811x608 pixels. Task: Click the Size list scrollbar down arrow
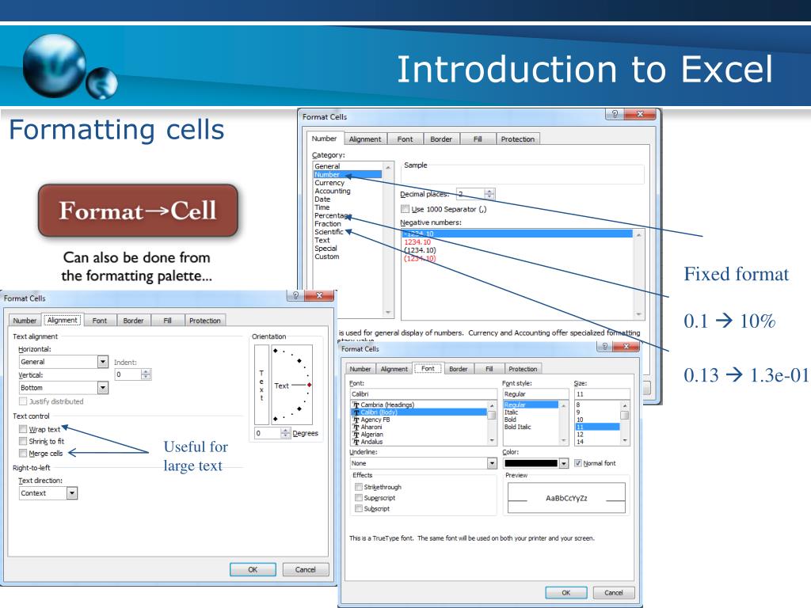(626, 440)
